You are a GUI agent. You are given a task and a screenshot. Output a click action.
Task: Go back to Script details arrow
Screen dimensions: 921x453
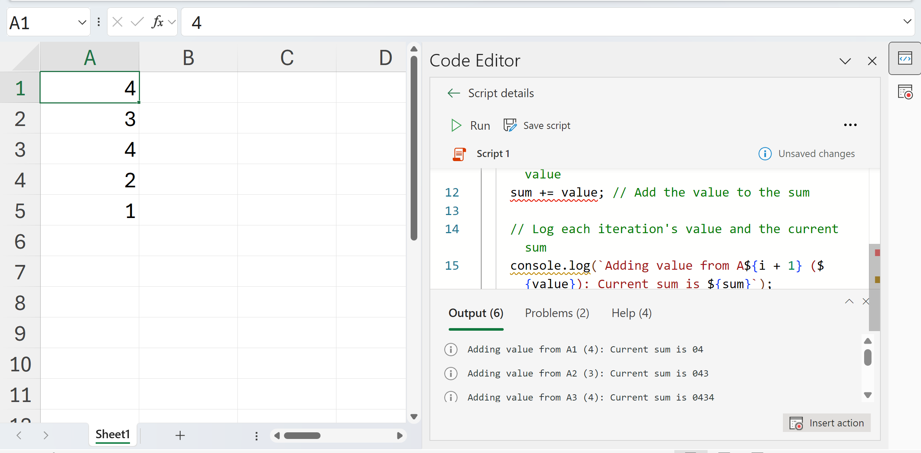453,93
